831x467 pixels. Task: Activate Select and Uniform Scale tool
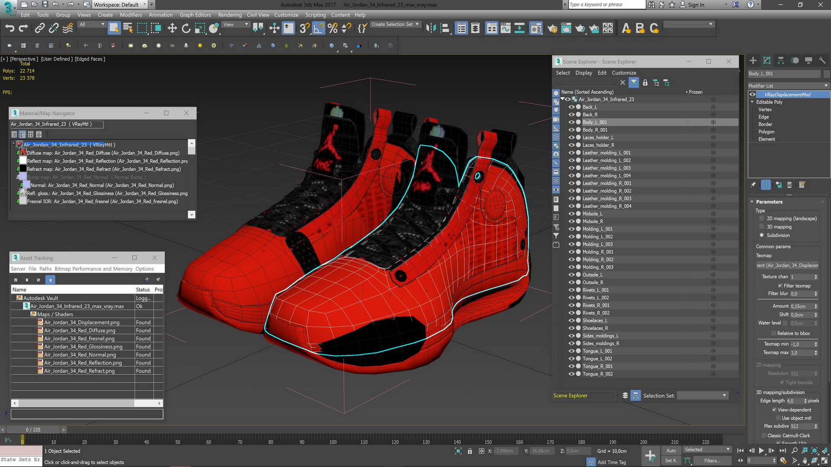point(200,29)
